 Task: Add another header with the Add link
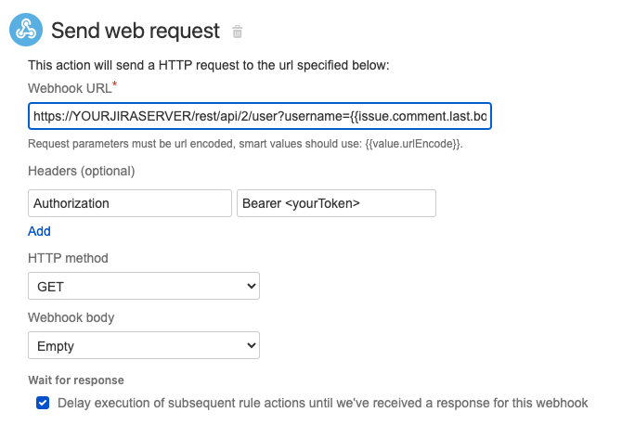point(39,231)
